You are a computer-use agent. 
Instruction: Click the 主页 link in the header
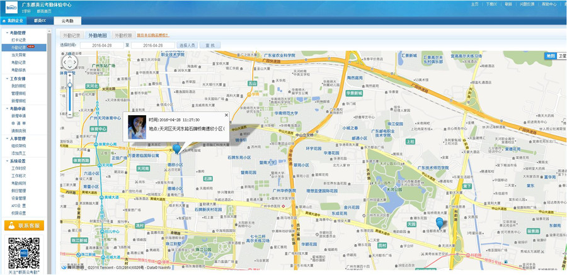[475, 4]
